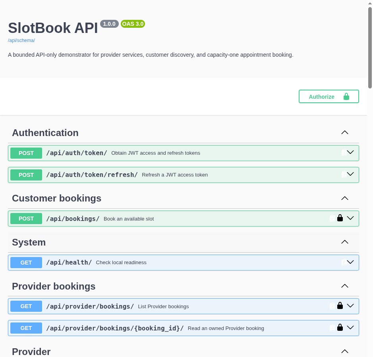373x357 pixels.
Task: Expand Book an available slot chevron
Action: pos(350,218)
